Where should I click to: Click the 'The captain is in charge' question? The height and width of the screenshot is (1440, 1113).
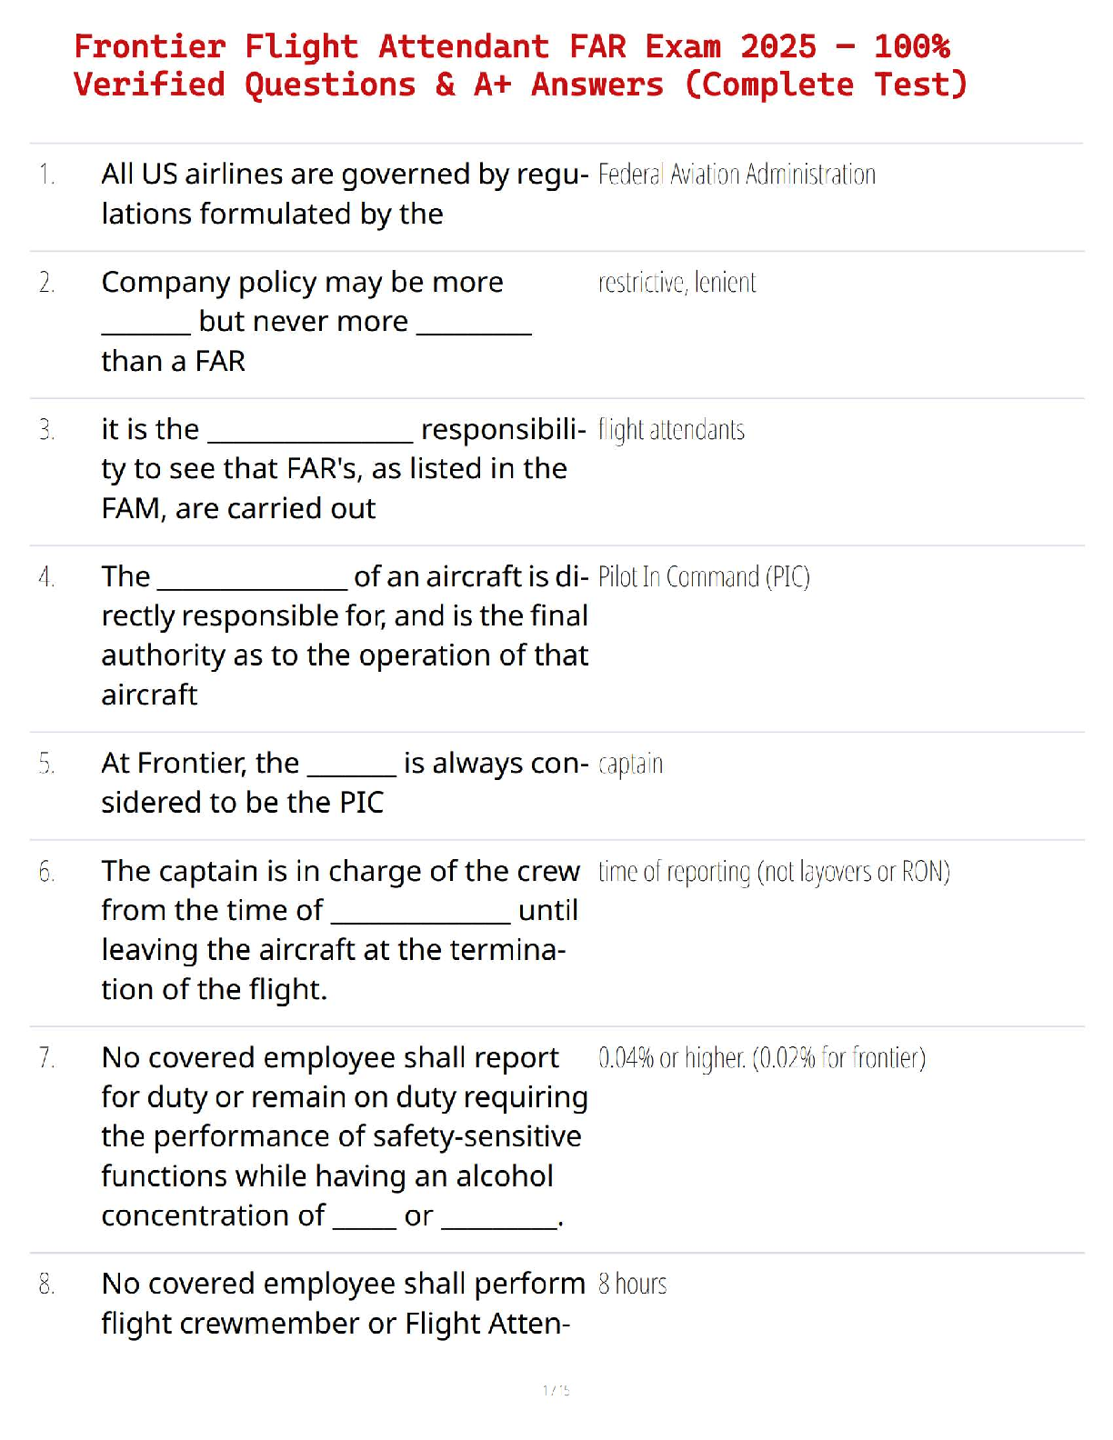(340, 930)
